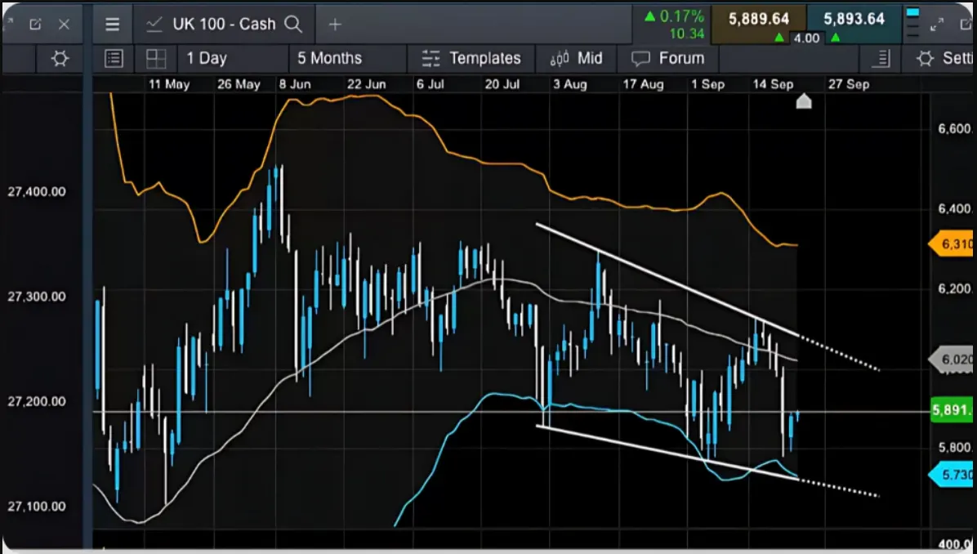Open the hamburger menu icon

point(112,25)
